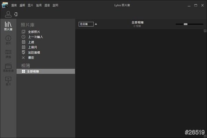Open the 說明 menu

click(x=55, y=6)
